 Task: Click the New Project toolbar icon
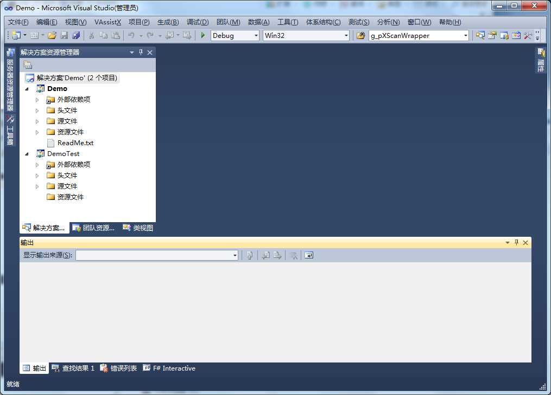coord(16,35)
